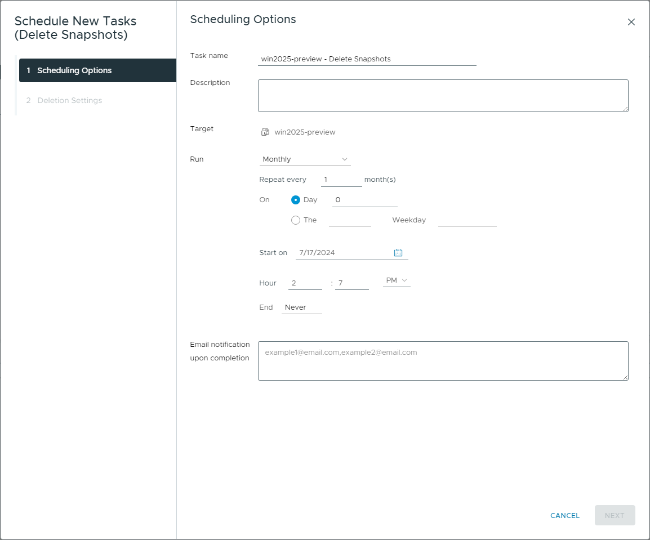650x540 pixels.
Task: Click the Day number input field
Action: pyautogui.click(x=365, y=200)
